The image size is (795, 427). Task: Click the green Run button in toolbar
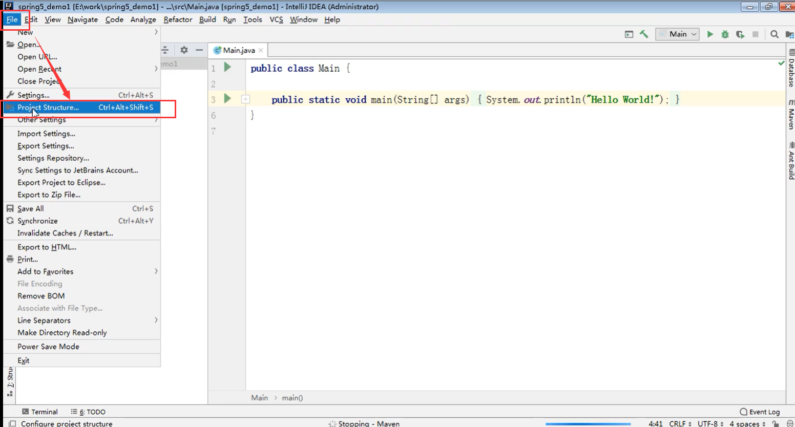pyautogui.click(x=710, y=34)
